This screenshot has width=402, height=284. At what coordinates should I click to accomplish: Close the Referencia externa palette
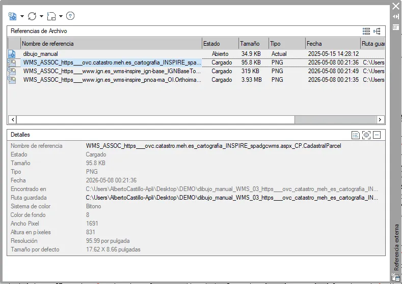pos(396,6)
